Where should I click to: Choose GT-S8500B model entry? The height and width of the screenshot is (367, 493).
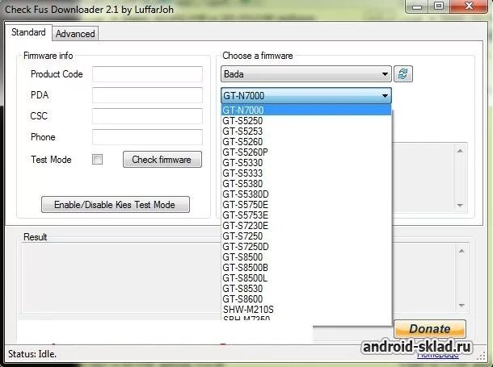point(306,268)
